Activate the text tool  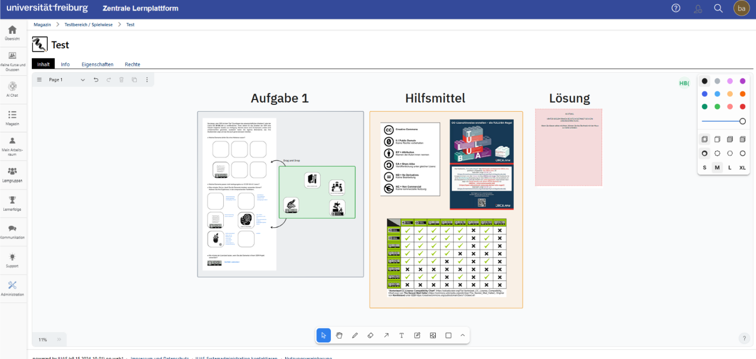(x=401, y=335)
